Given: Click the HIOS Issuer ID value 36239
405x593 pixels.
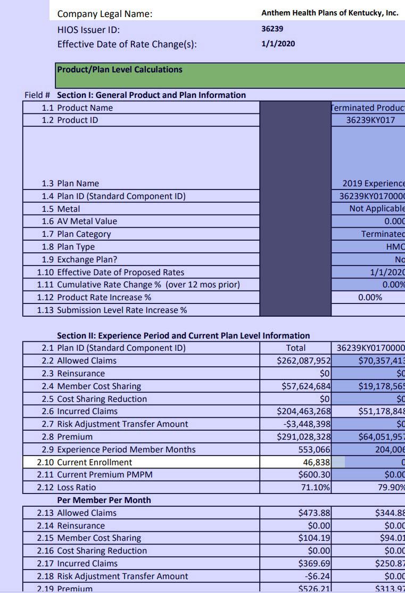Looking at the screenshot, I should (x=272, y=29).
